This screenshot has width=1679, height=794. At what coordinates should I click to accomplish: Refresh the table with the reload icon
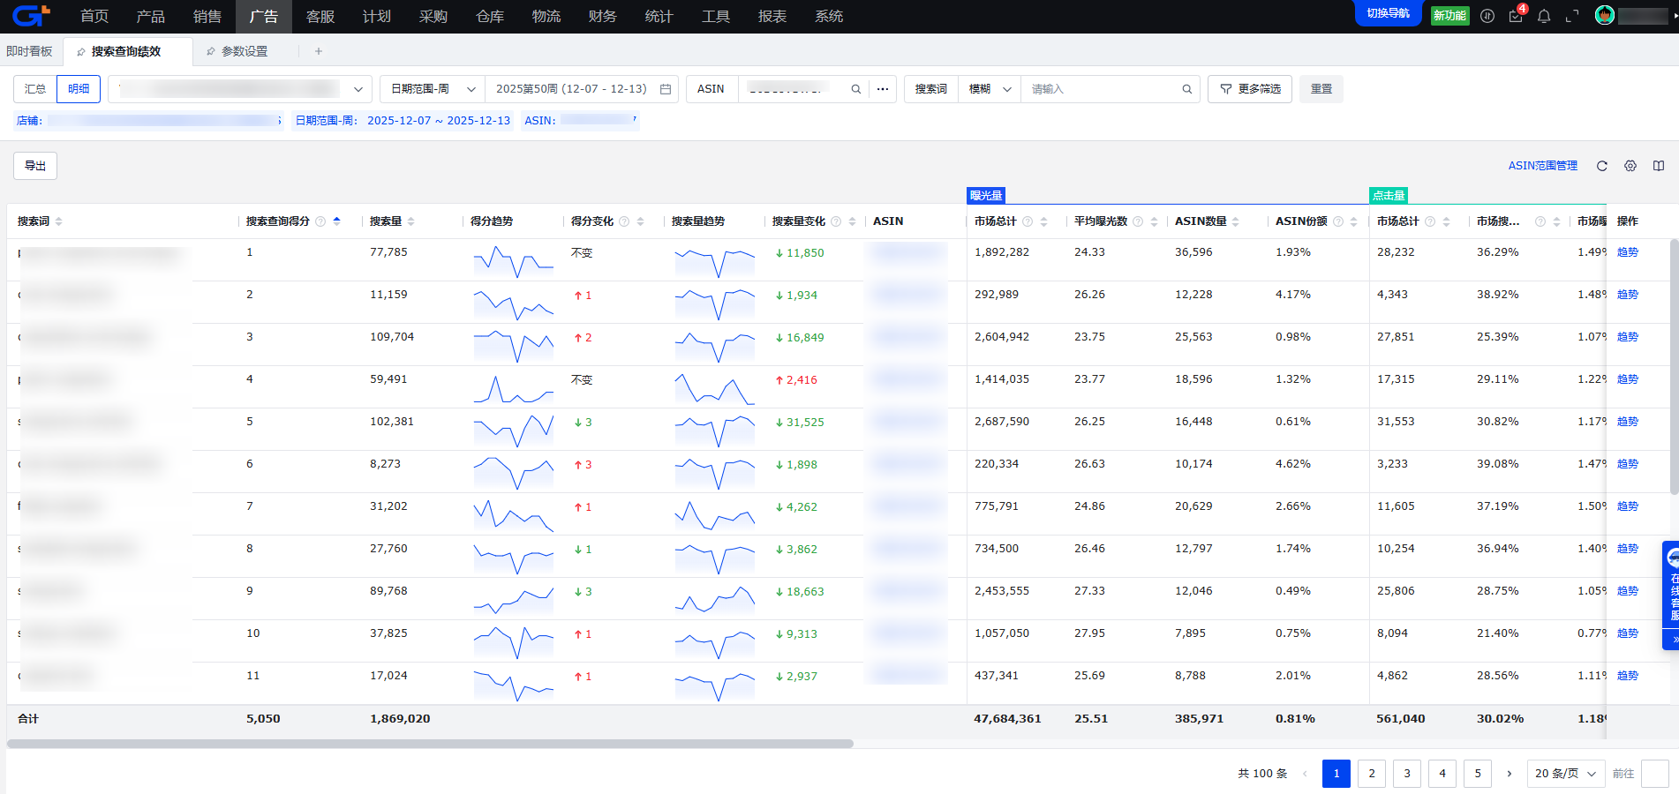pos(1602,166)
